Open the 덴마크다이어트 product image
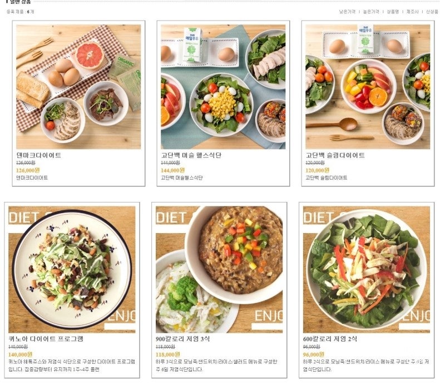 pyautogui.click(x=78, y=87)
